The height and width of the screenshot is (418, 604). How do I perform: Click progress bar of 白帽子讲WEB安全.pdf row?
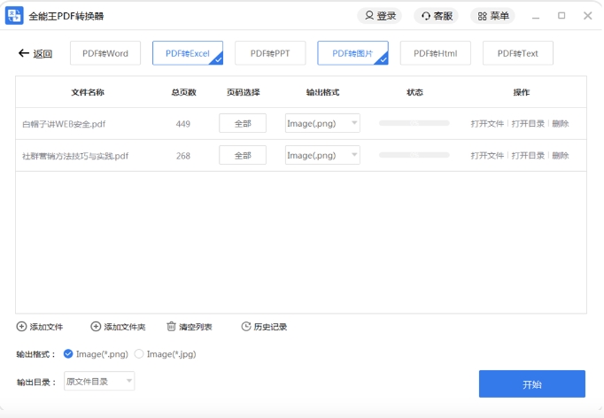414,123
